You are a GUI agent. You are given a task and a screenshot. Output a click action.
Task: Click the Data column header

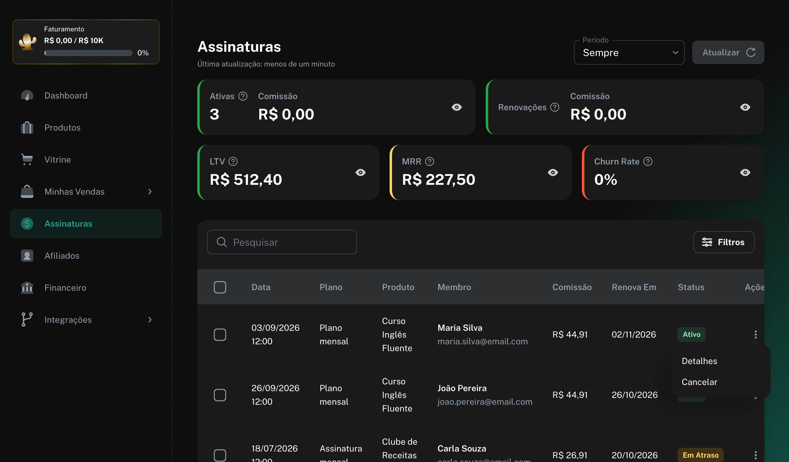pyautogui.click(x=261, y=287)
